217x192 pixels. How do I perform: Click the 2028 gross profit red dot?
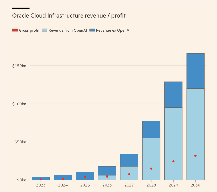151,169
